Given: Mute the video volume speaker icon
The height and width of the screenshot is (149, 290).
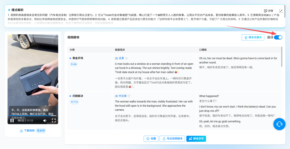Looking at the screenshot, I should click(45, 121).
